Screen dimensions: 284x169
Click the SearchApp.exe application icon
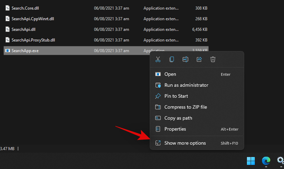(8, 51)
